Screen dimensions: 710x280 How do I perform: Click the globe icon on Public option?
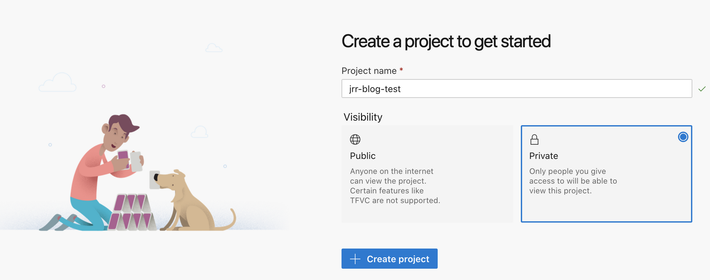pyautogui.click(x=355, y=139)
